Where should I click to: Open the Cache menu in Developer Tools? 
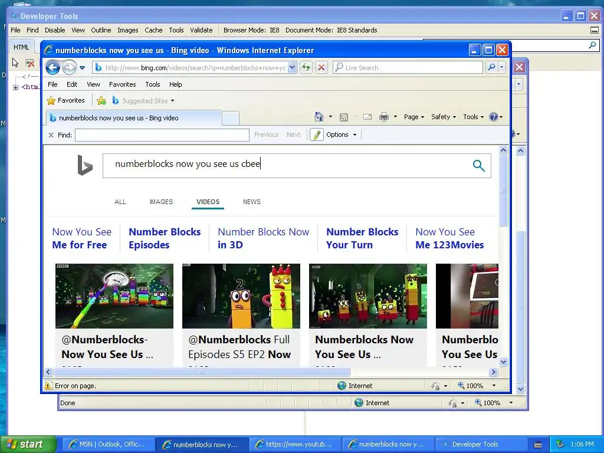[153, 30]
